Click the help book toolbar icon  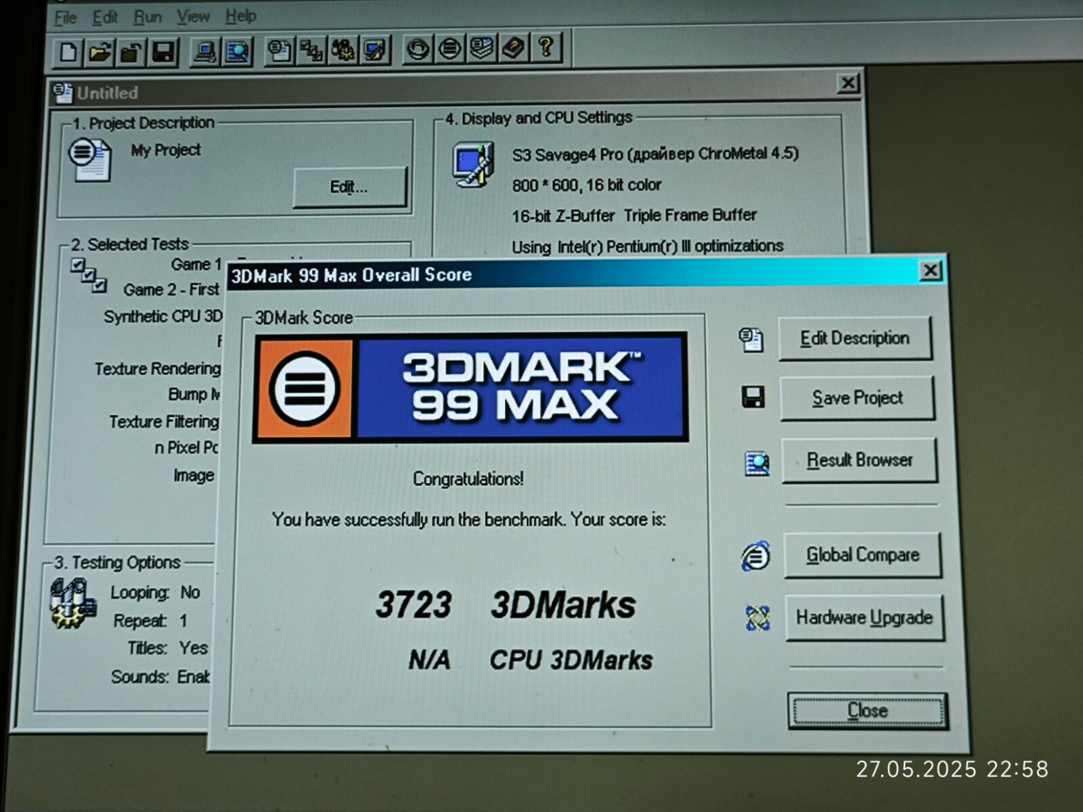tap(513, 48)
